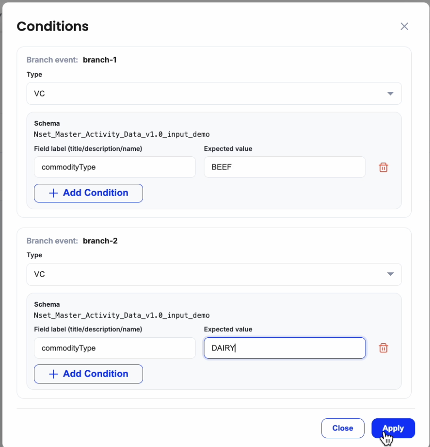Close the Conditions dialog with the X icon

[x=404, y=27]
